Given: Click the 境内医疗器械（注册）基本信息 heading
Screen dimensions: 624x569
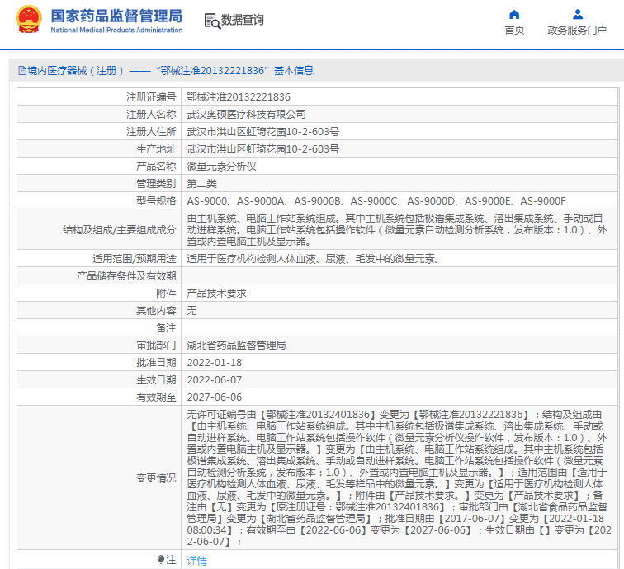Looking at the screenshot, I should [166, 71].
